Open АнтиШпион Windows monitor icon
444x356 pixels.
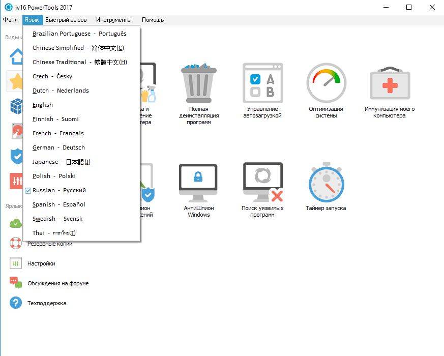click(x=198, y=183)
